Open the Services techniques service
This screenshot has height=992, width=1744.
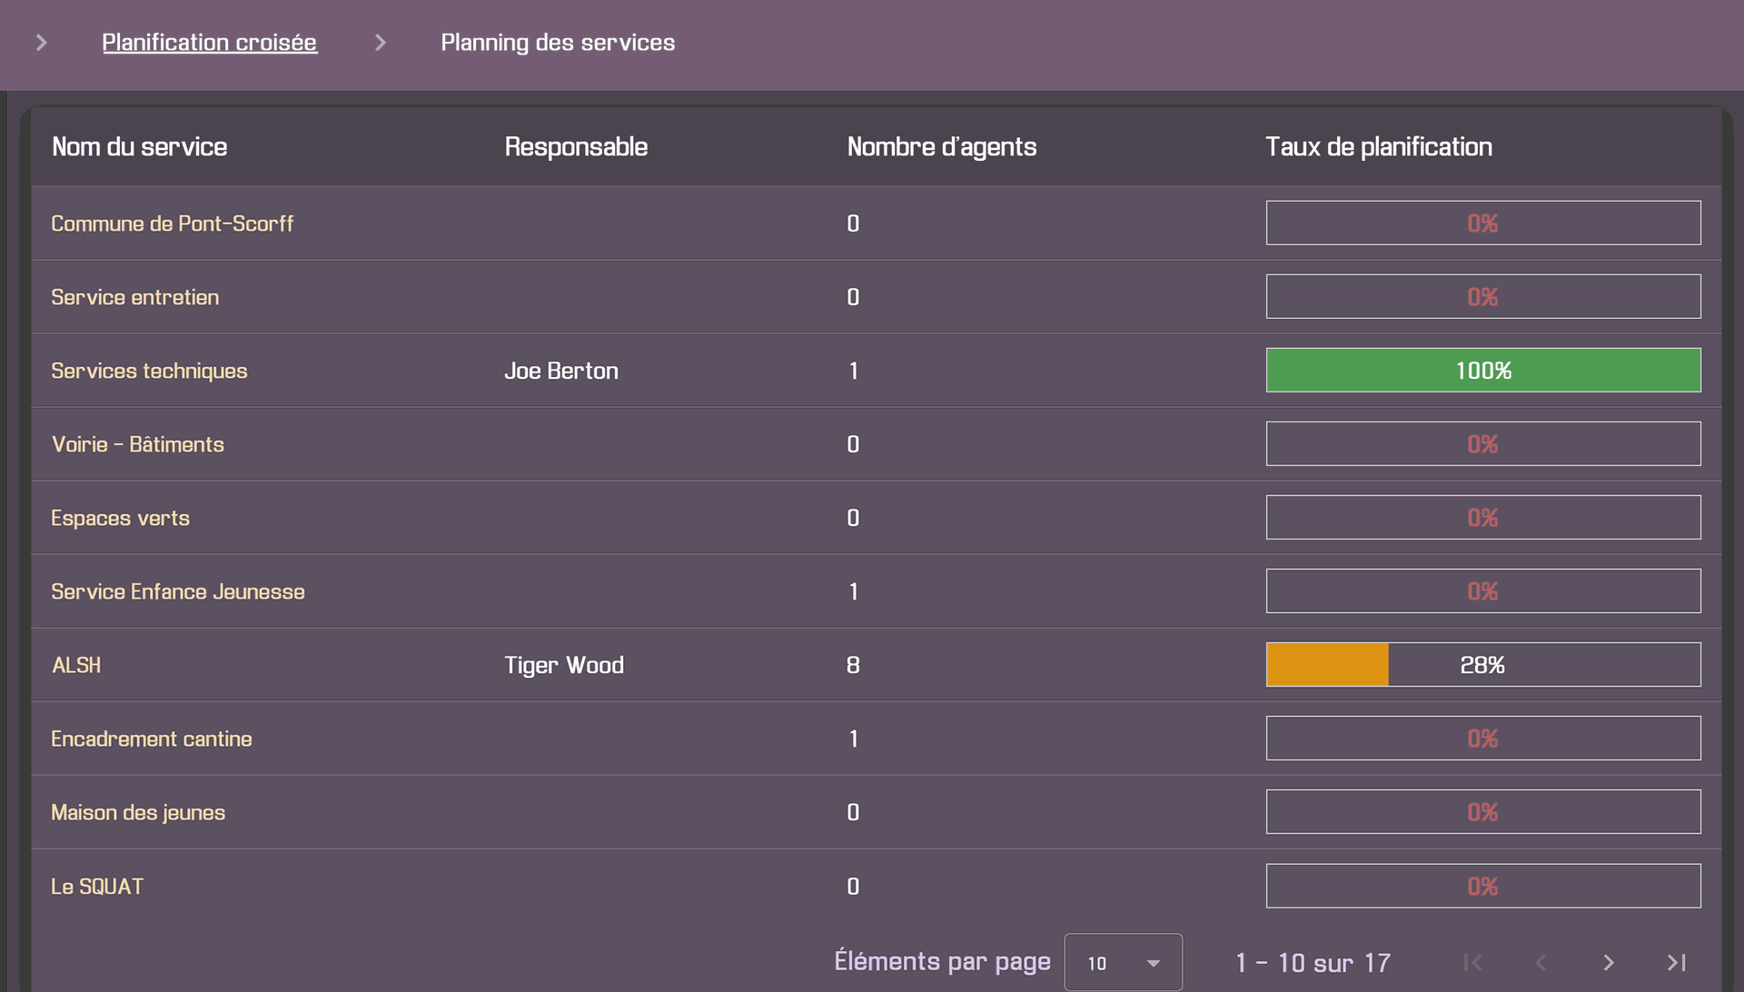point(149,371)
